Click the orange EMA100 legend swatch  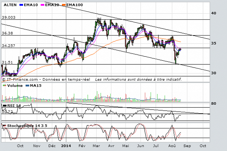(x=64, y=5)
